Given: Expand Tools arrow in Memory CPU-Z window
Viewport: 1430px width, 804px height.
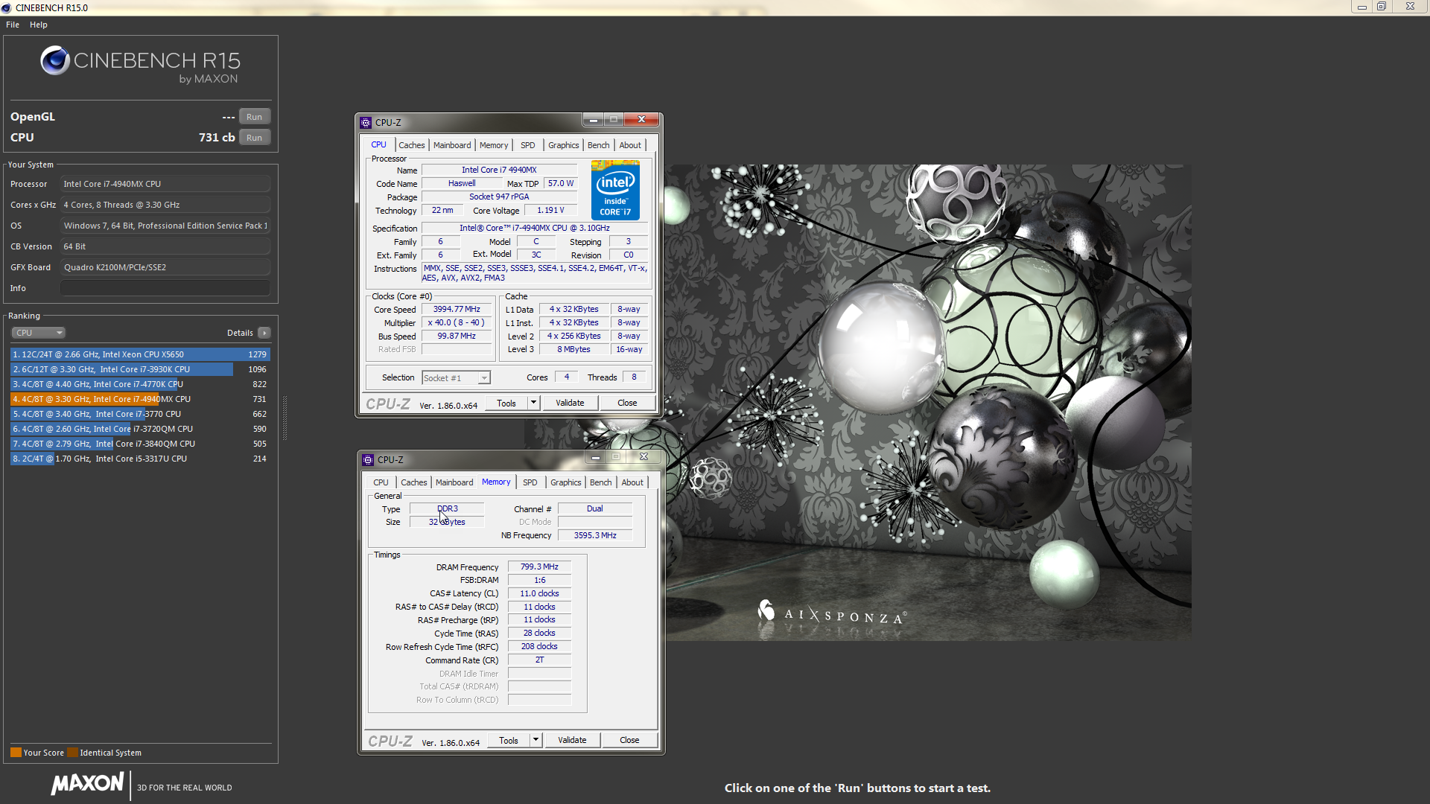Looking at the screenshot, I should pos(536,740).
